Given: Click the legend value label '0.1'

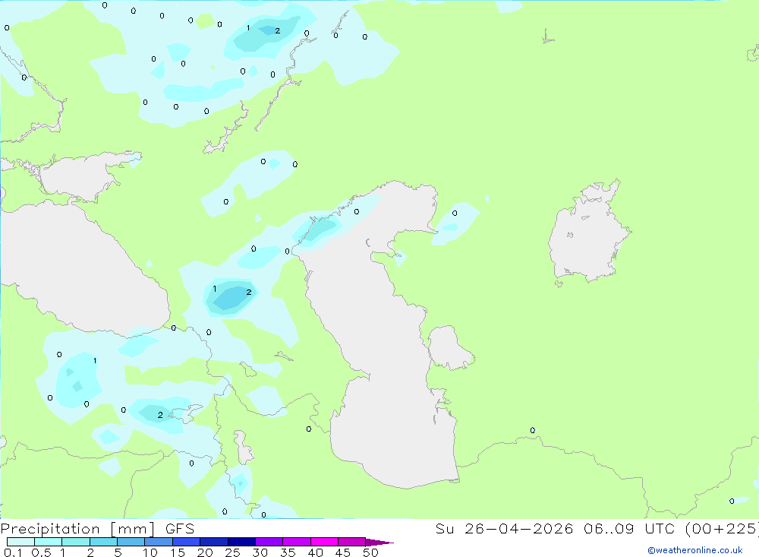Looking at the screenshot, I should point(13,552).
